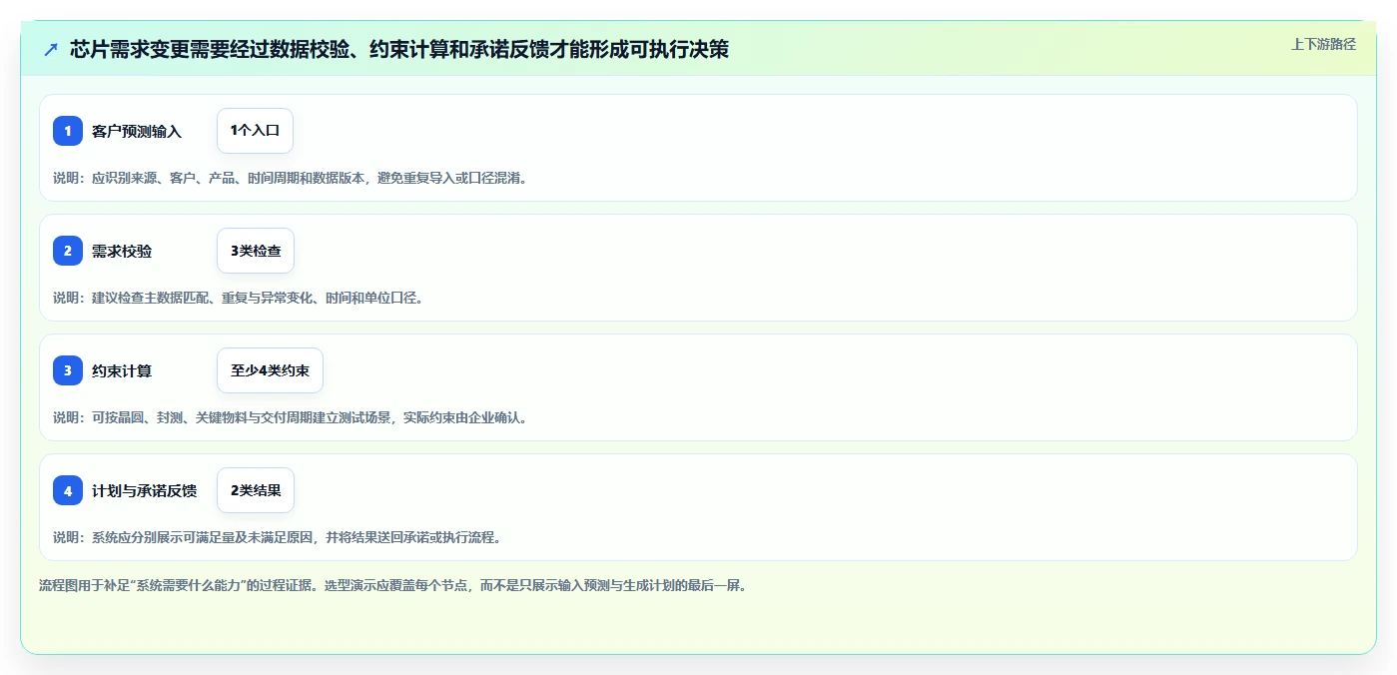The height and width of the screenshot is (675, 1397).
Task: Click the description starting 说明：应识别来源
Action: pyautogui.click(x=290, y=178)
